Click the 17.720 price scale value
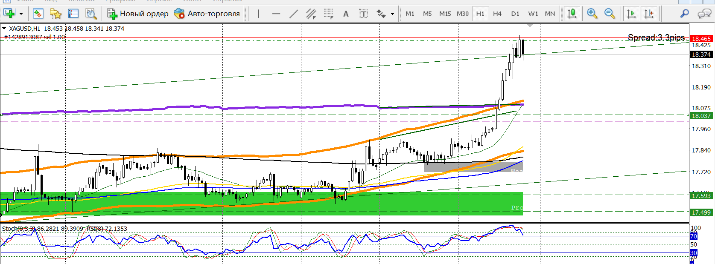Screen dimensions: 715x264 click(x=701, y=172)
